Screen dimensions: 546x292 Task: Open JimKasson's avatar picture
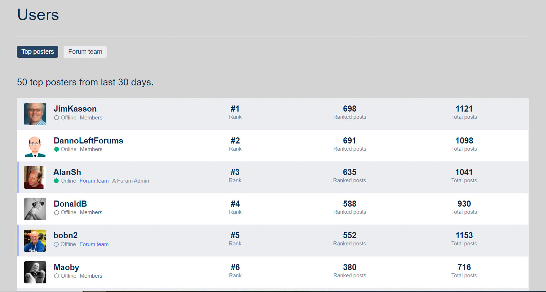(35, 114)
